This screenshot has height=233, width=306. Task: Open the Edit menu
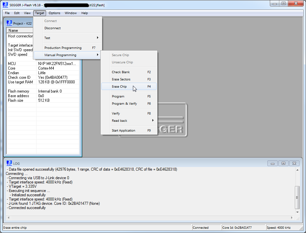17,13
